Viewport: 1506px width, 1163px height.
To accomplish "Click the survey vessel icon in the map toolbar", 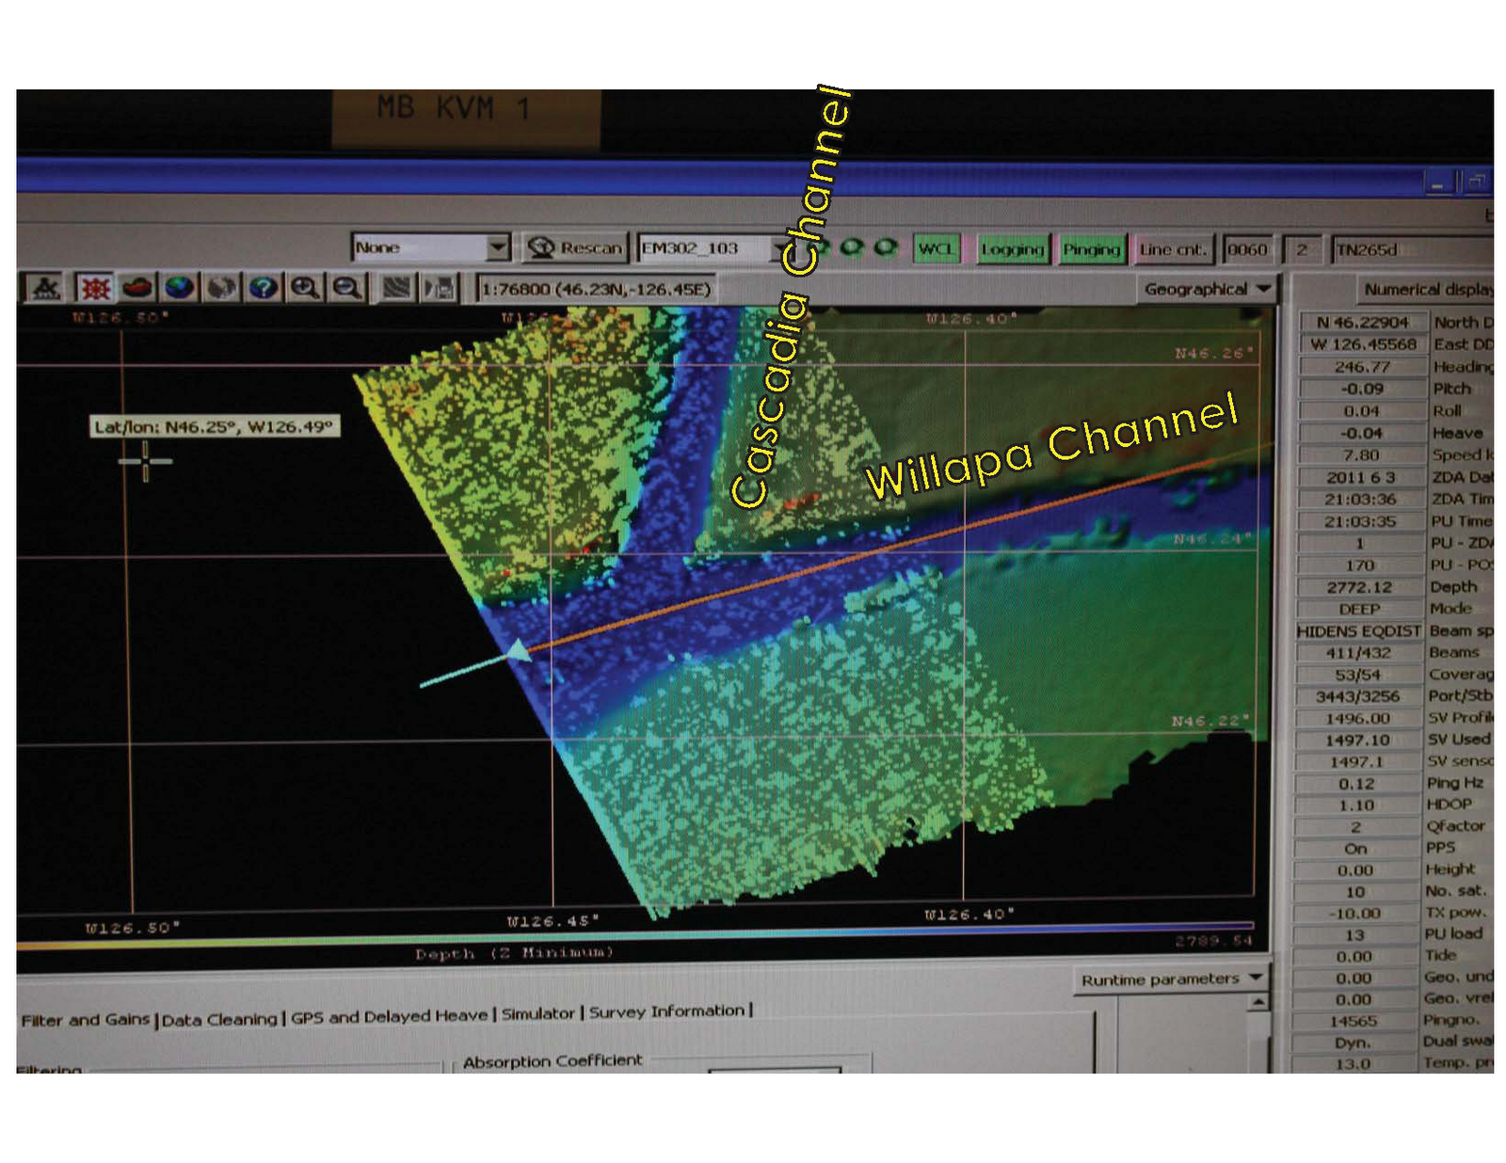I will pyautogui.click(x=45, y=287).
